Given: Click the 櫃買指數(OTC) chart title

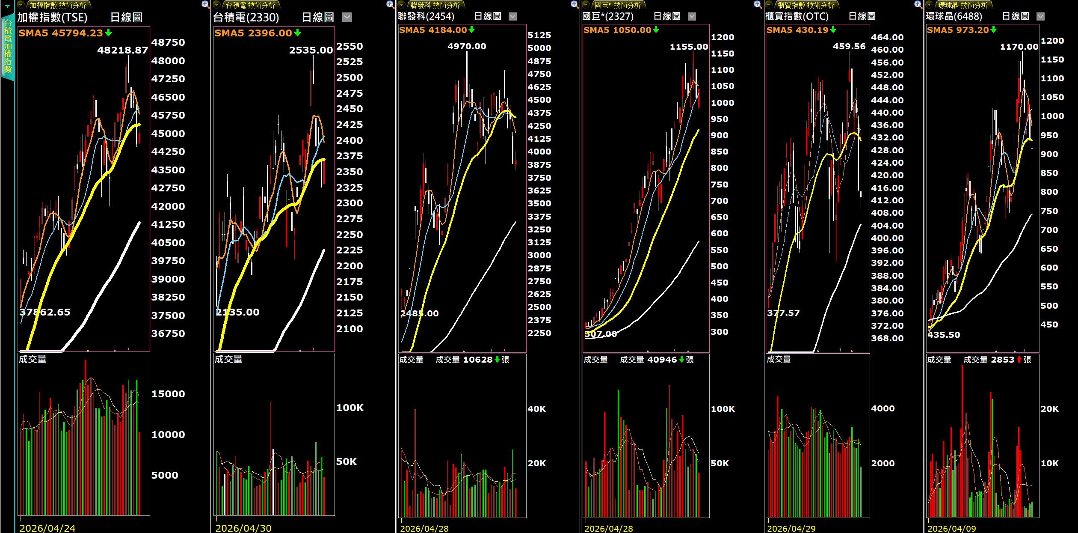Looking at the screenshot, I should pos(797,16).
